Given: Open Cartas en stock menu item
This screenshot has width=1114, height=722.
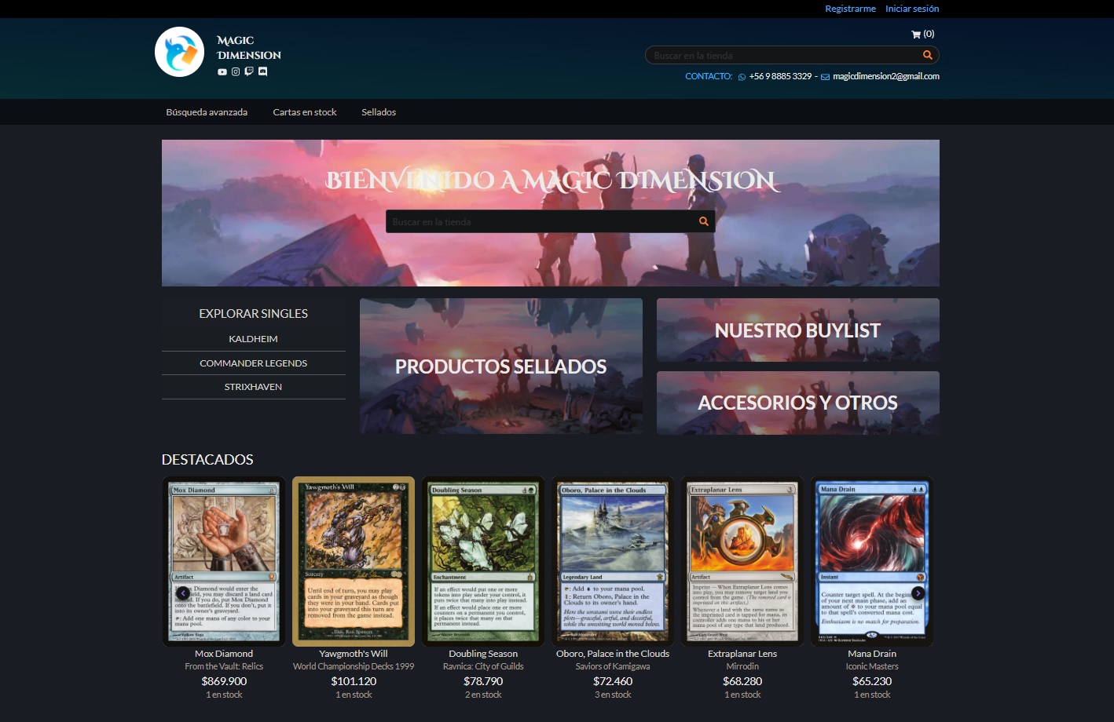Looking at the screenshot, I should (x=305, y=112).
